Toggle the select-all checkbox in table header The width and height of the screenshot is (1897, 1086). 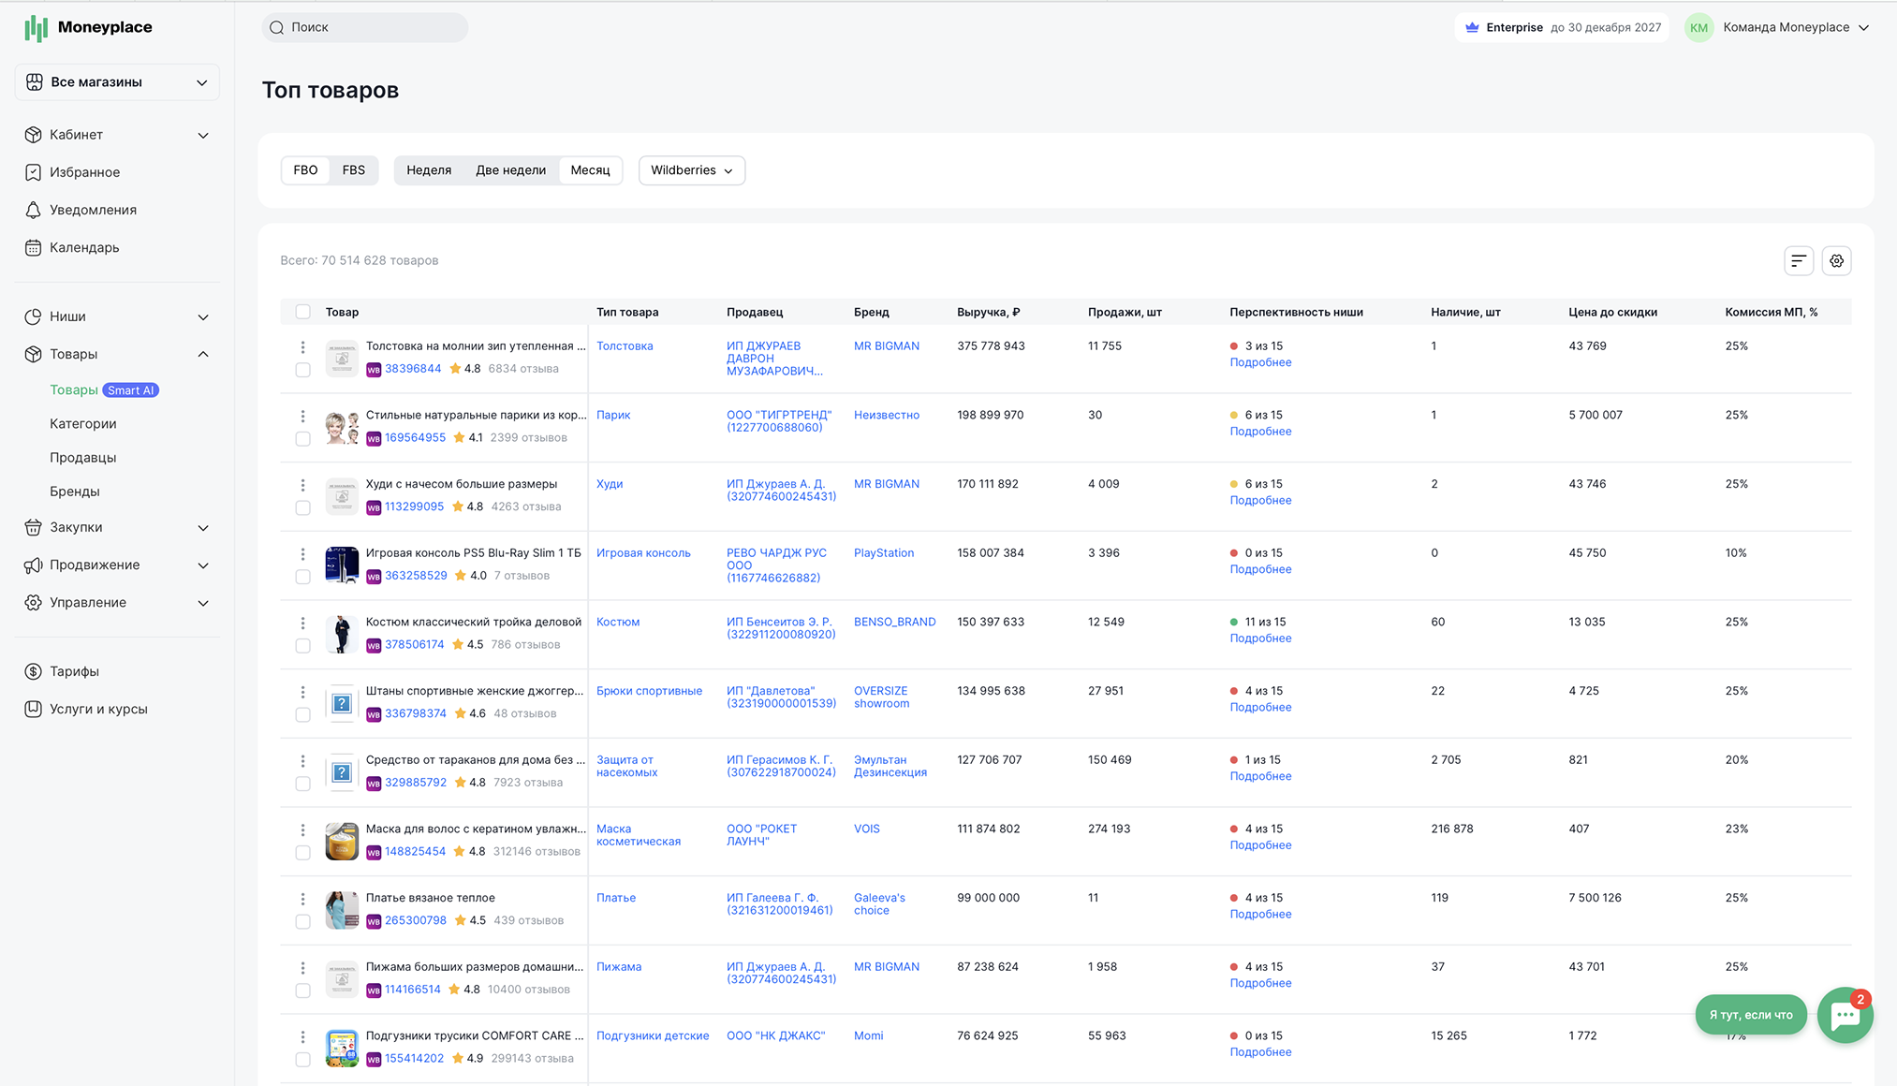coord(302,312)
